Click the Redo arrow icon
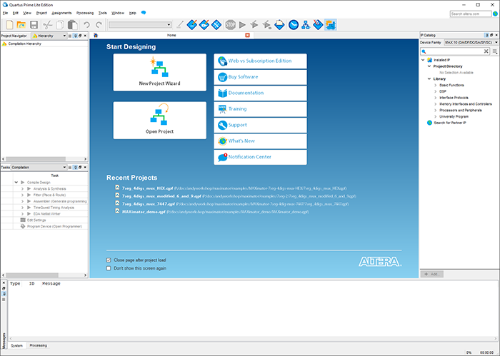 point(99,24)
